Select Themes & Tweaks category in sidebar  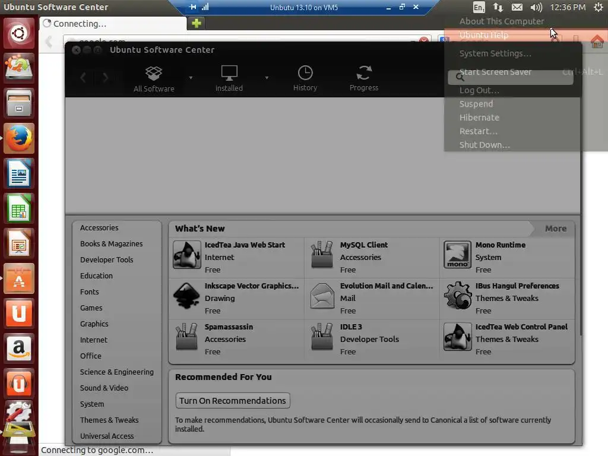(109, 420)
